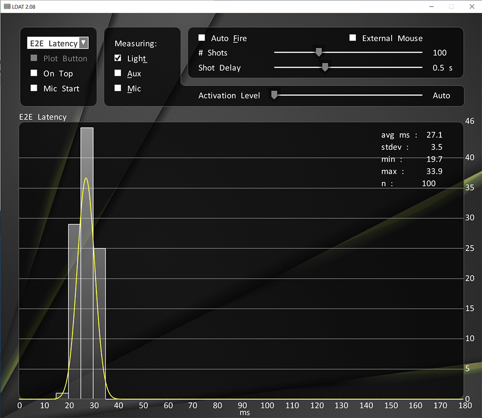Viewport: 482px width, 418px height.
Task: Click the 'Activation Level' label
Action: 229,95
